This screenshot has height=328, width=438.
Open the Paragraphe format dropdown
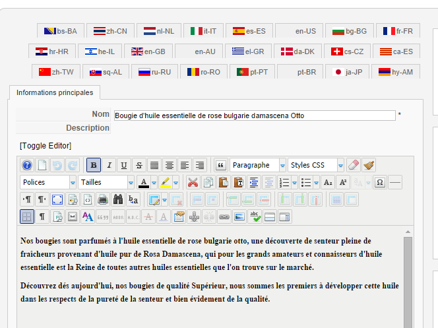click(x=258, y=165)
